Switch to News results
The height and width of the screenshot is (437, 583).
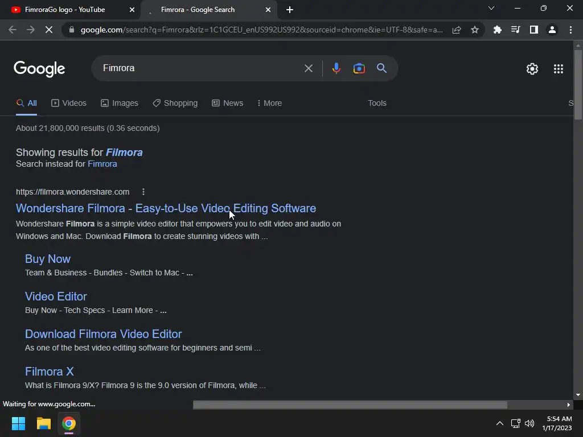228,104
